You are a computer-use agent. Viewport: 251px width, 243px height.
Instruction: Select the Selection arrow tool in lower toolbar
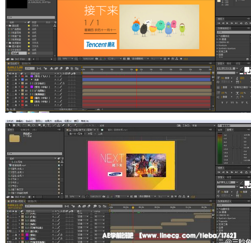point(9,125)
